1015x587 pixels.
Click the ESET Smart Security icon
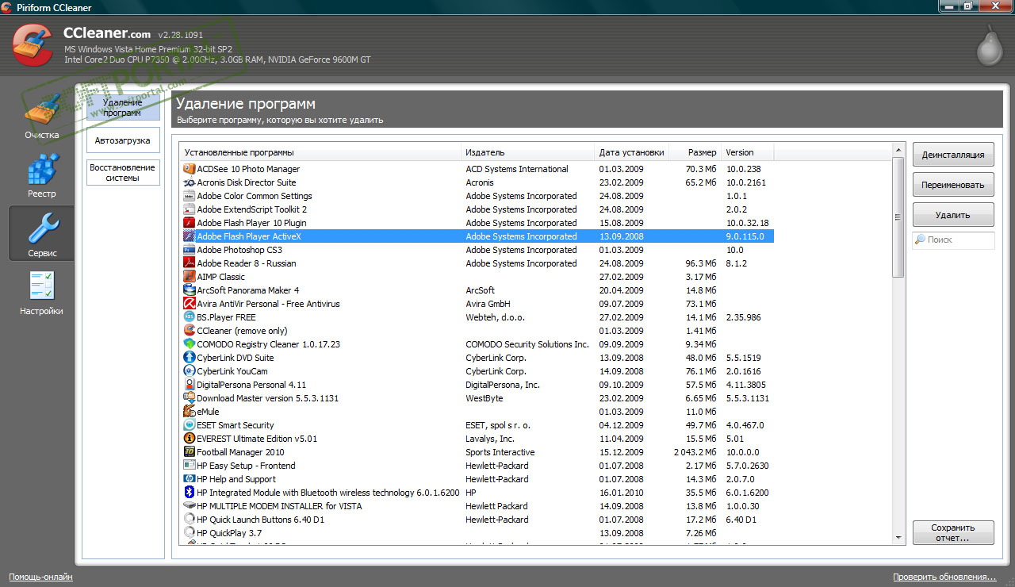(190, 425)
